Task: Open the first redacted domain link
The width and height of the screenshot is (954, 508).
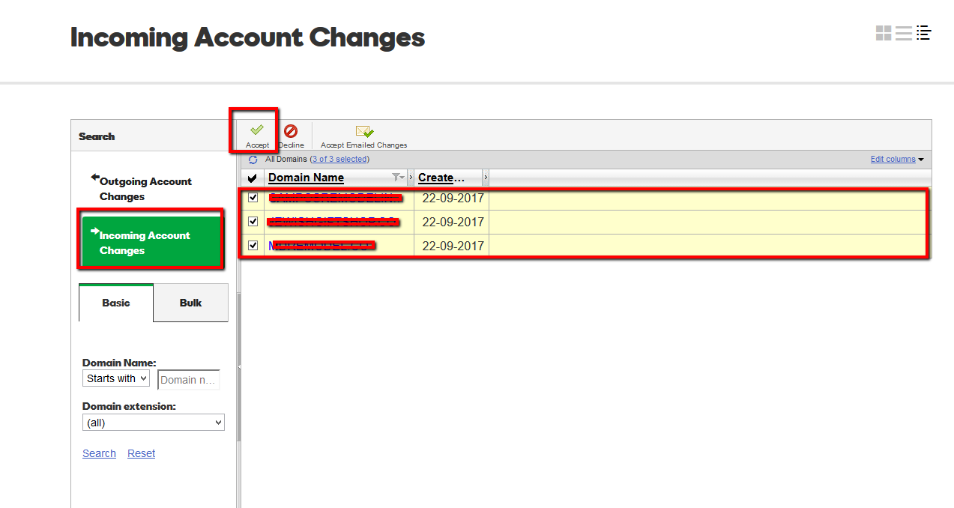Action: (334, 198)
